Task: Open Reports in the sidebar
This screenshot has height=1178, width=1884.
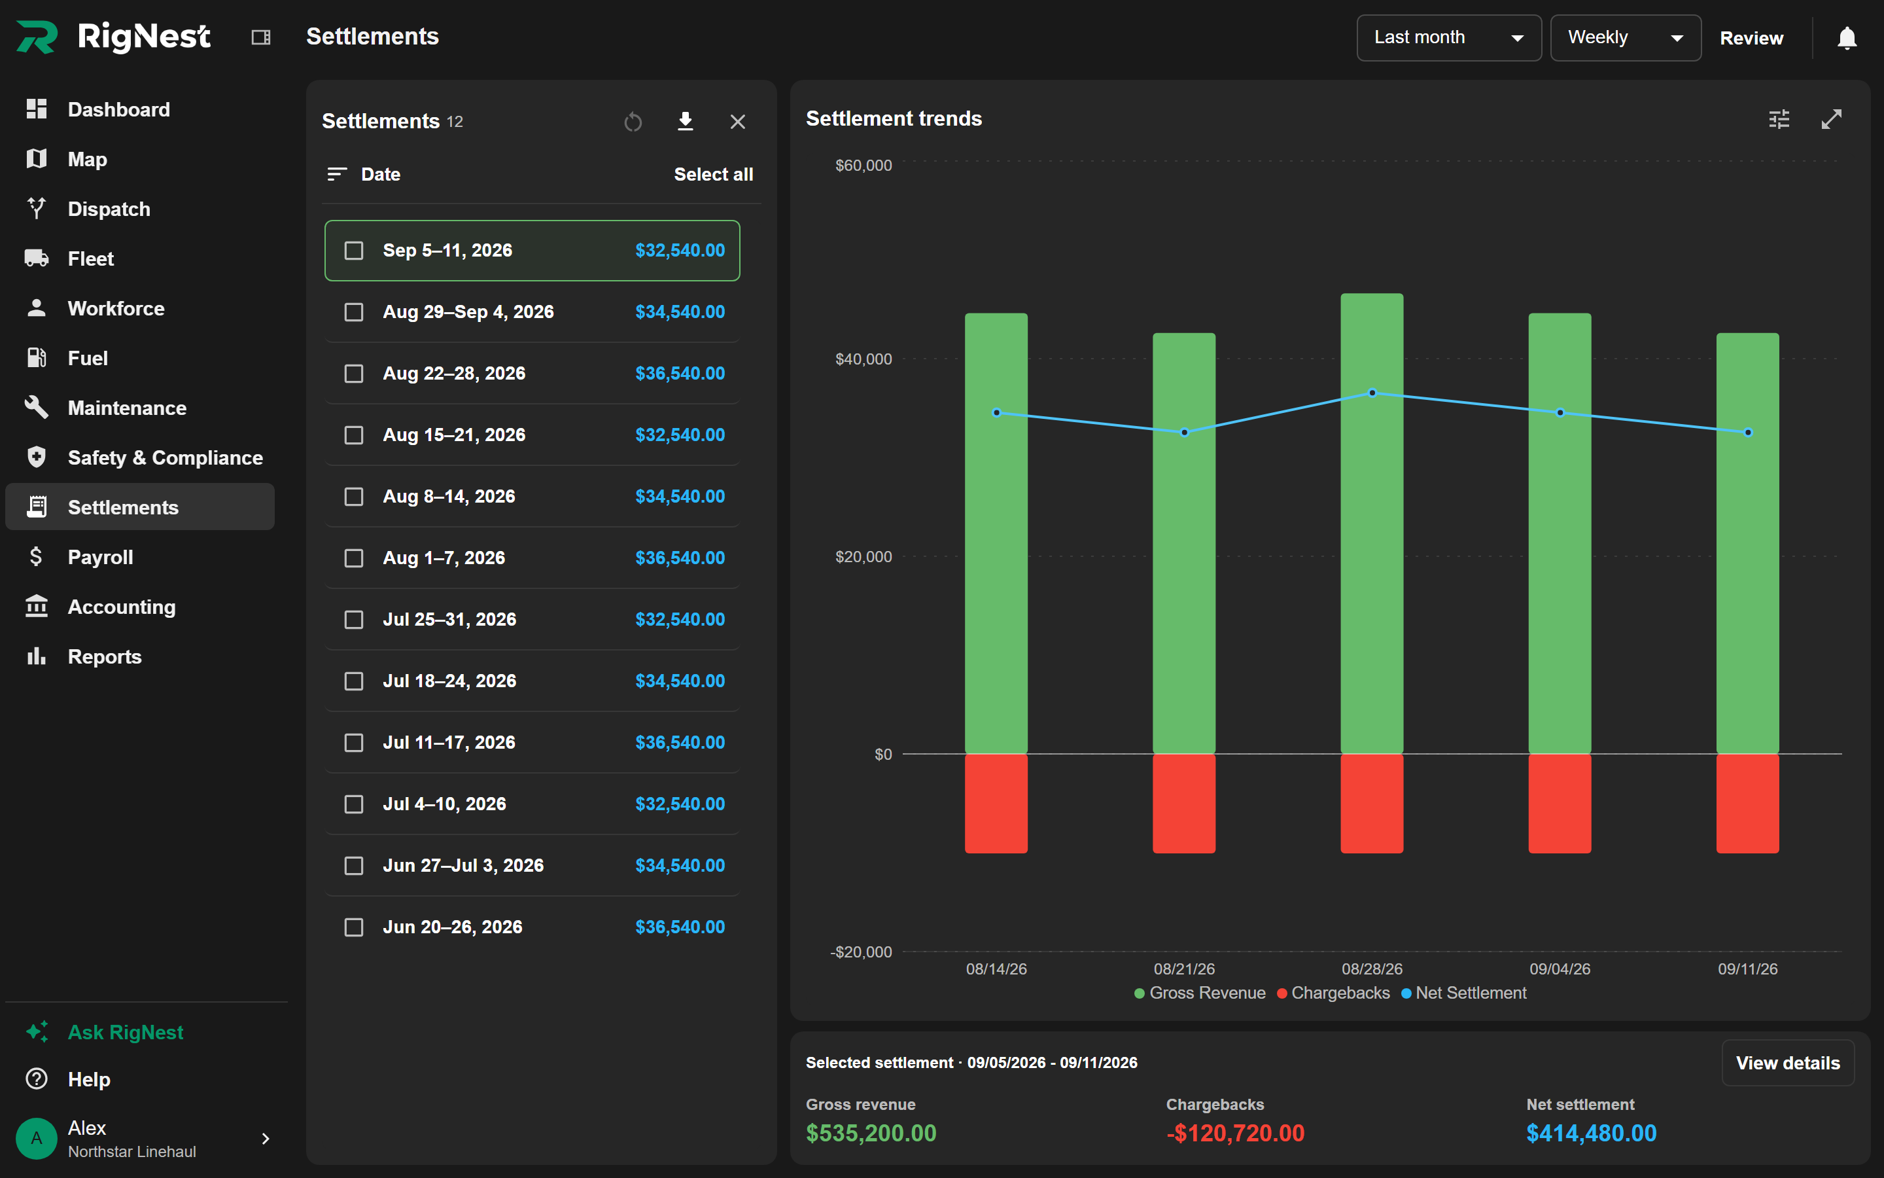Action: (140, 657)
